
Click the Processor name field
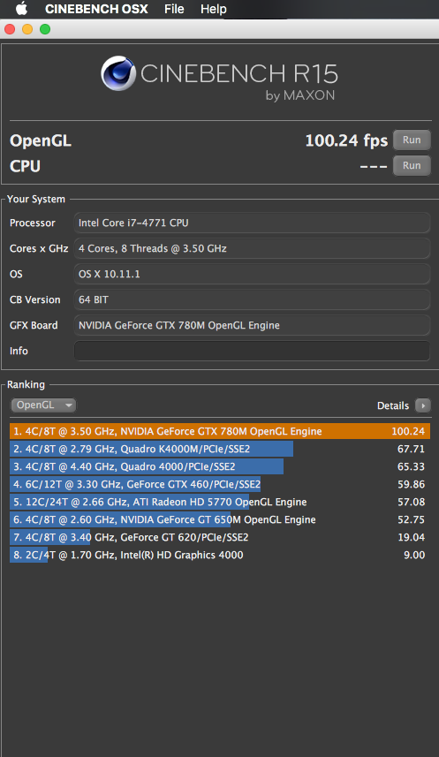coord(252,223)
